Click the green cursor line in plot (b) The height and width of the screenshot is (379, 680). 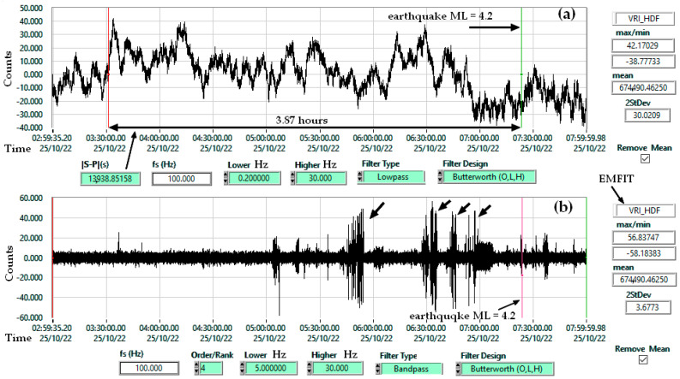coord(587,258)
